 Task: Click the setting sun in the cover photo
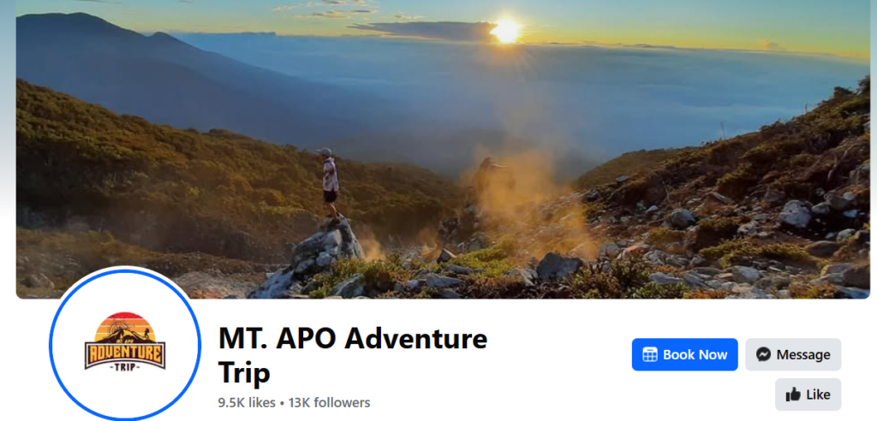(506, 32)
